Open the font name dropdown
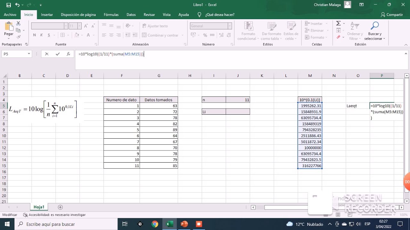This screenshot has height=230, width=410. pyautogui.click(x=66, y=26)
